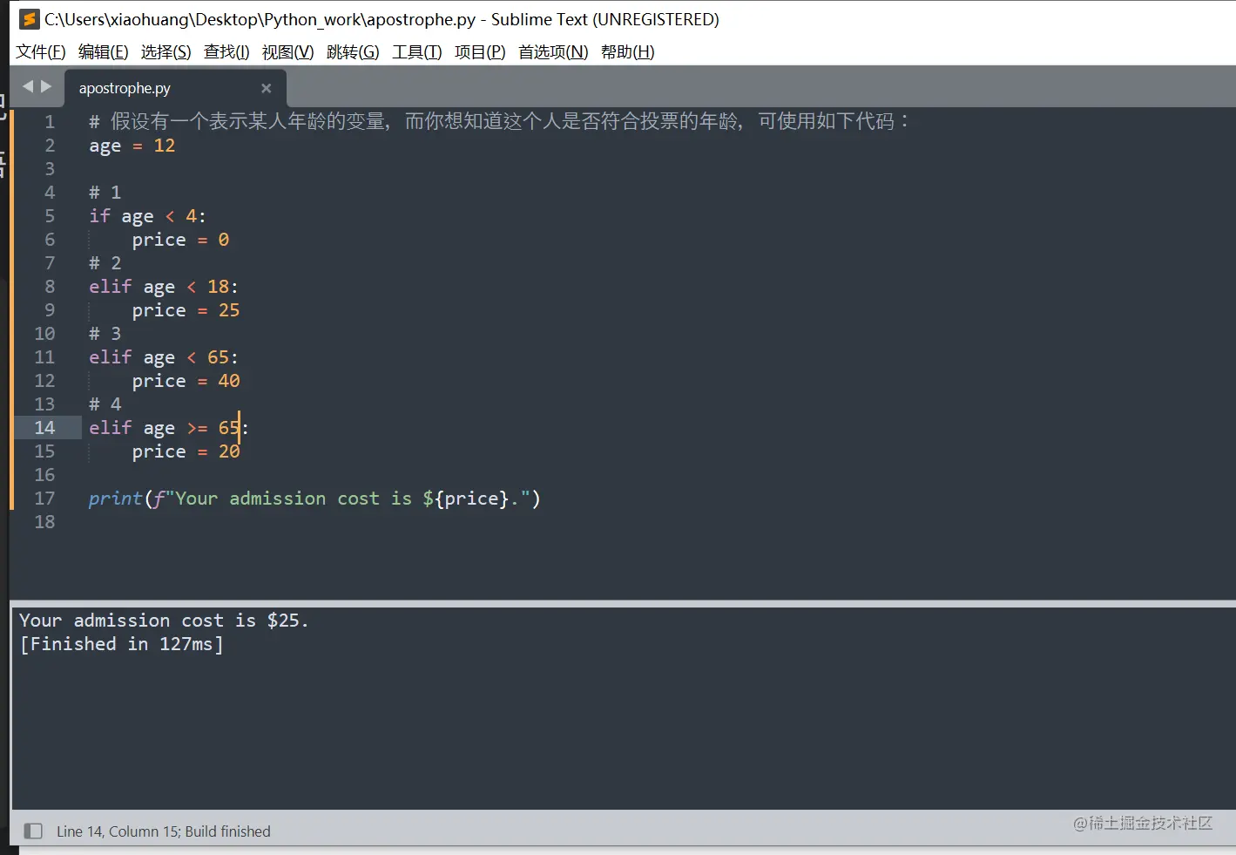Click the print f-string statement line

coord(314,499)
